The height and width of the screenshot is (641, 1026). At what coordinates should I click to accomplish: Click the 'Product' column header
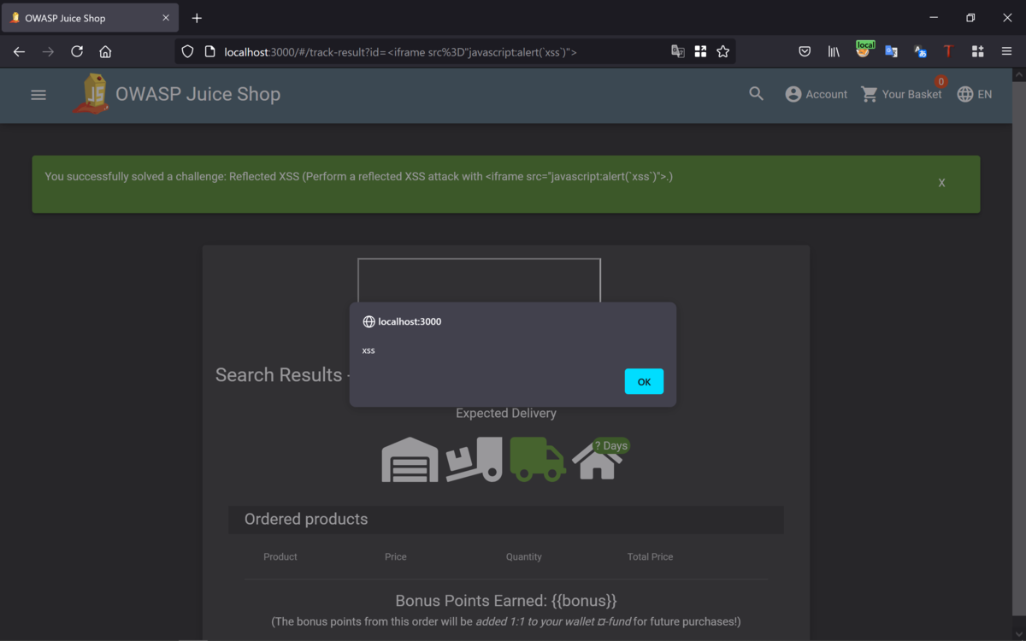click(x=280, y=556)
